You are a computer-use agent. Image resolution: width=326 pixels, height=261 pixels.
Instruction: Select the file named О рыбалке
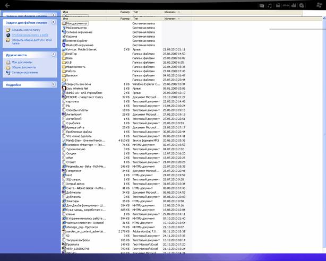coord(73,123)
